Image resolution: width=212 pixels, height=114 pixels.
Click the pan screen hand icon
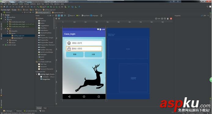[x=168, y=19]
